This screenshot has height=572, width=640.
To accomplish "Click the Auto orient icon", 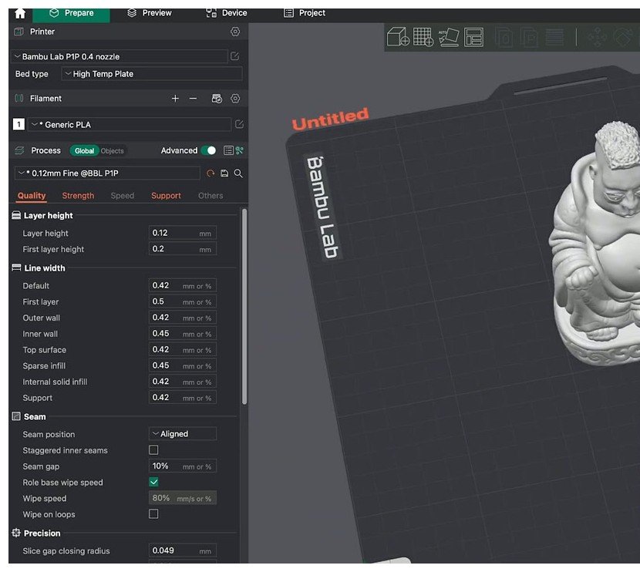I will [449, 37].
